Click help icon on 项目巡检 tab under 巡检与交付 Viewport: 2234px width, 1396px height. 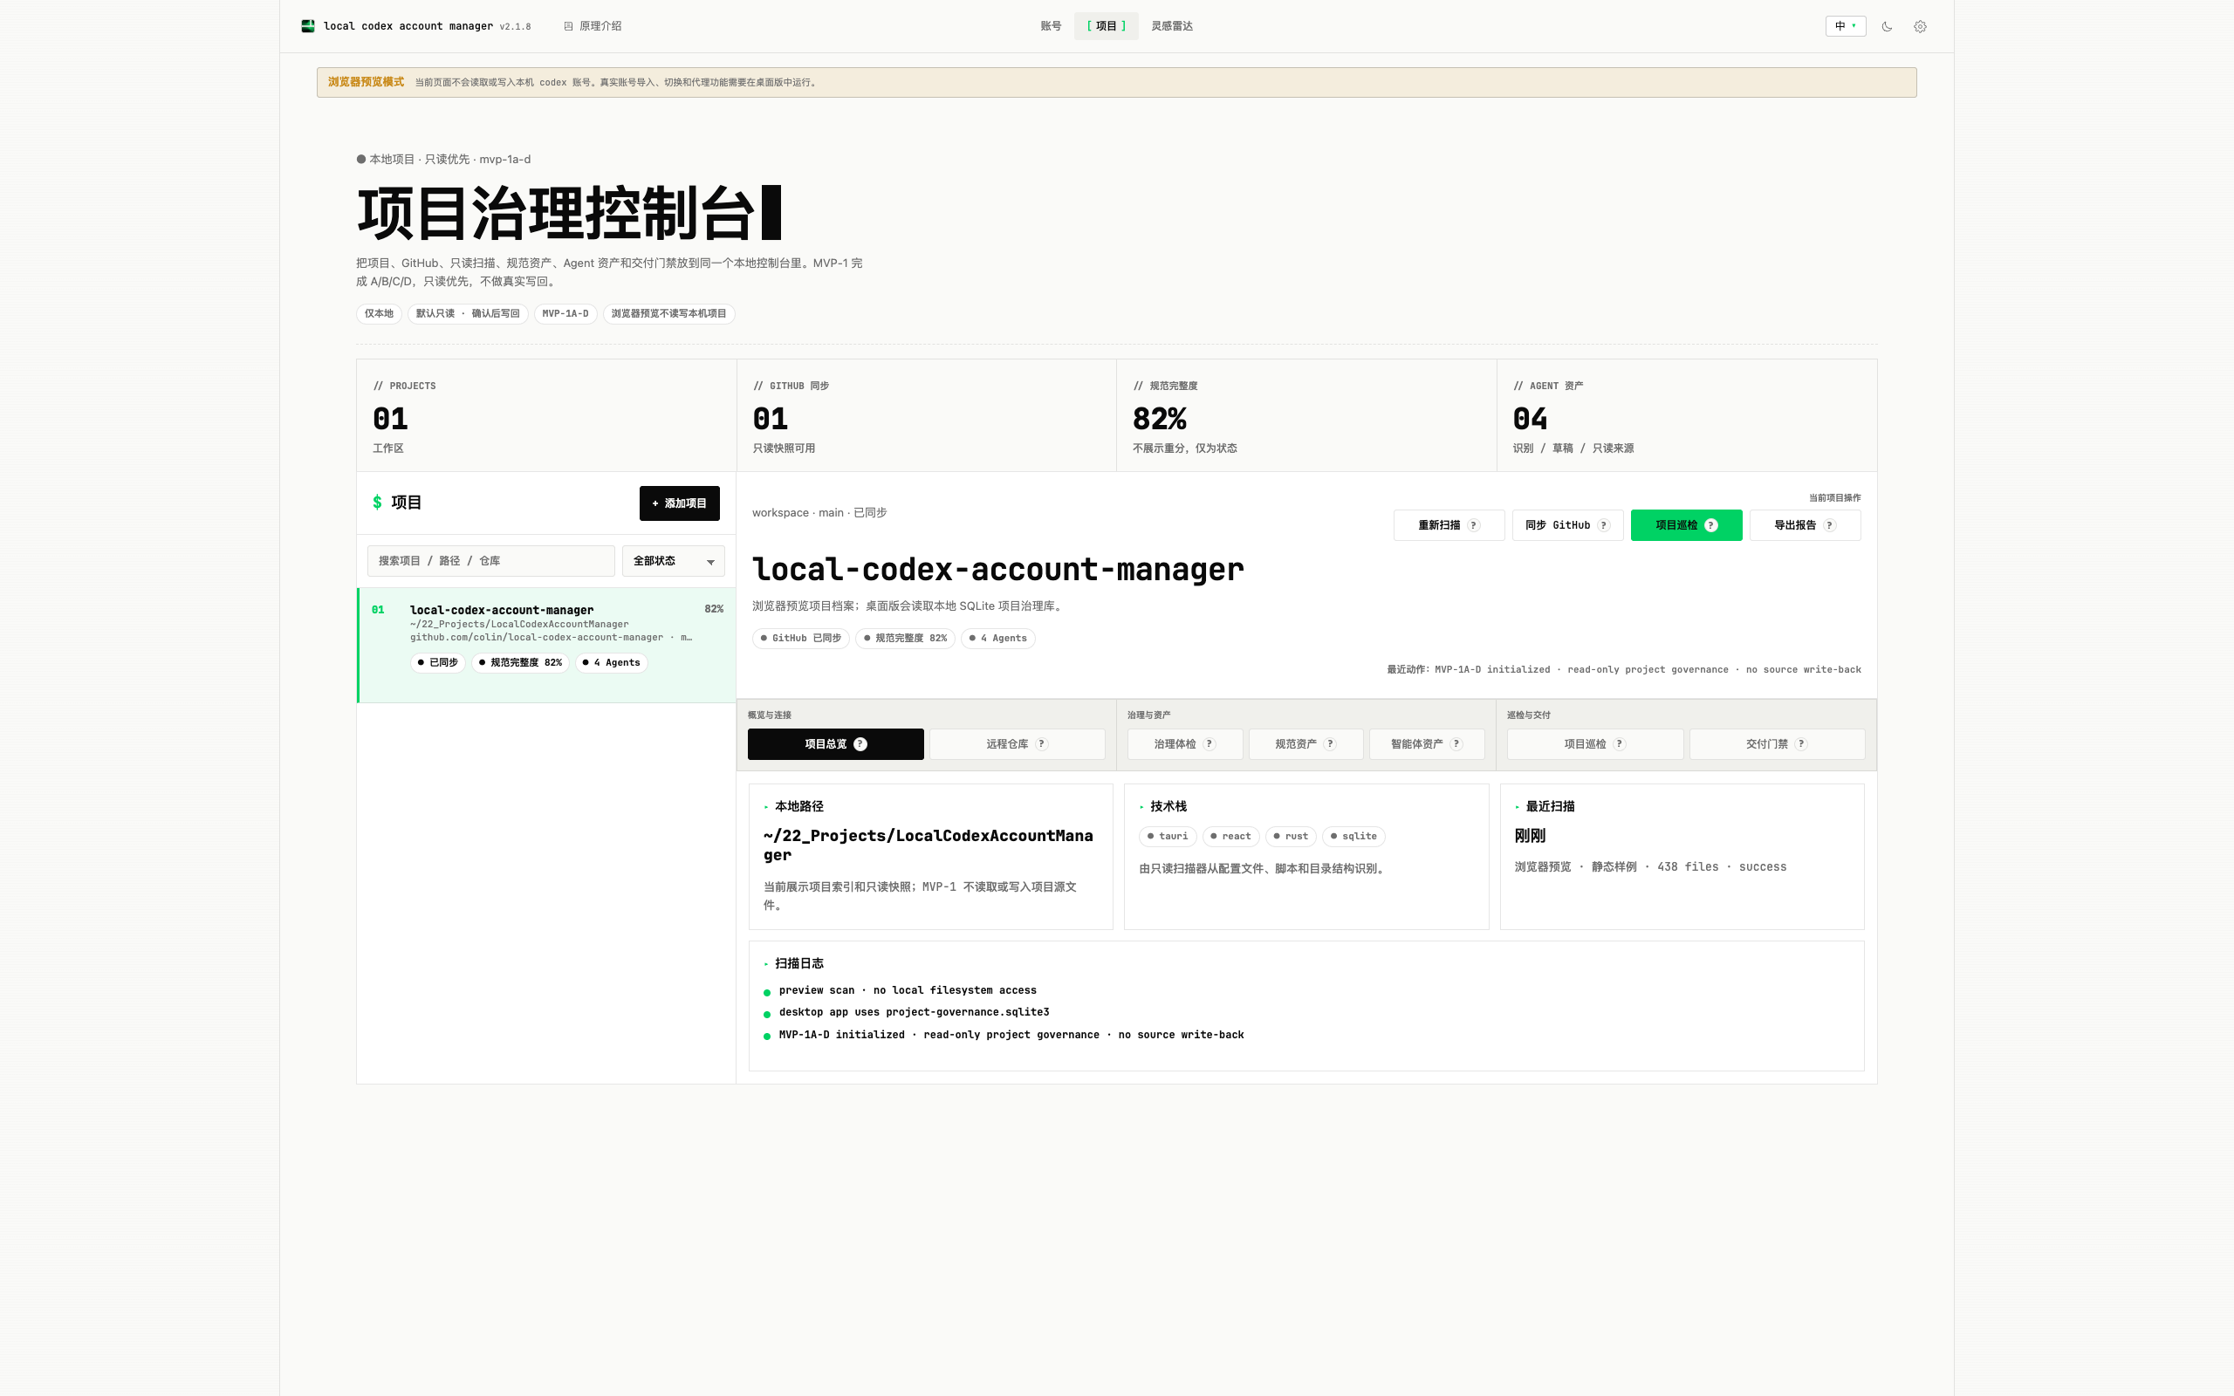click(1621, 744)
